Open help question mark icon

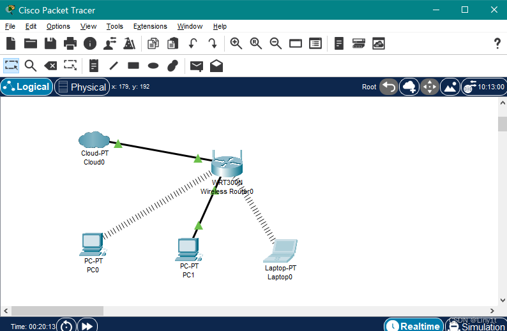coord(497,43)
